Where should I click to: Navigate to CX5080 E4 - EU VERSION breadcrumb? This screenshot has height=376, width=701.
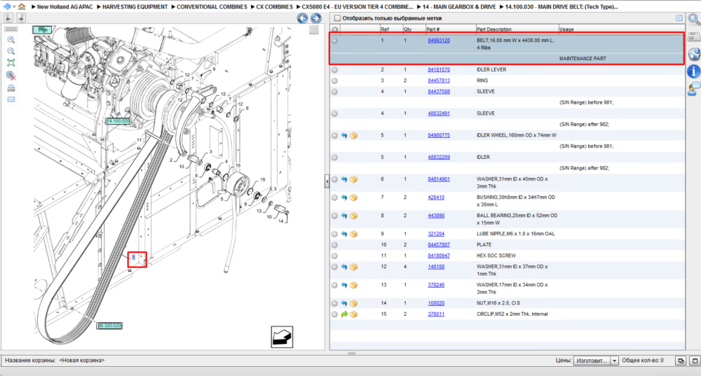coord(358,7)
